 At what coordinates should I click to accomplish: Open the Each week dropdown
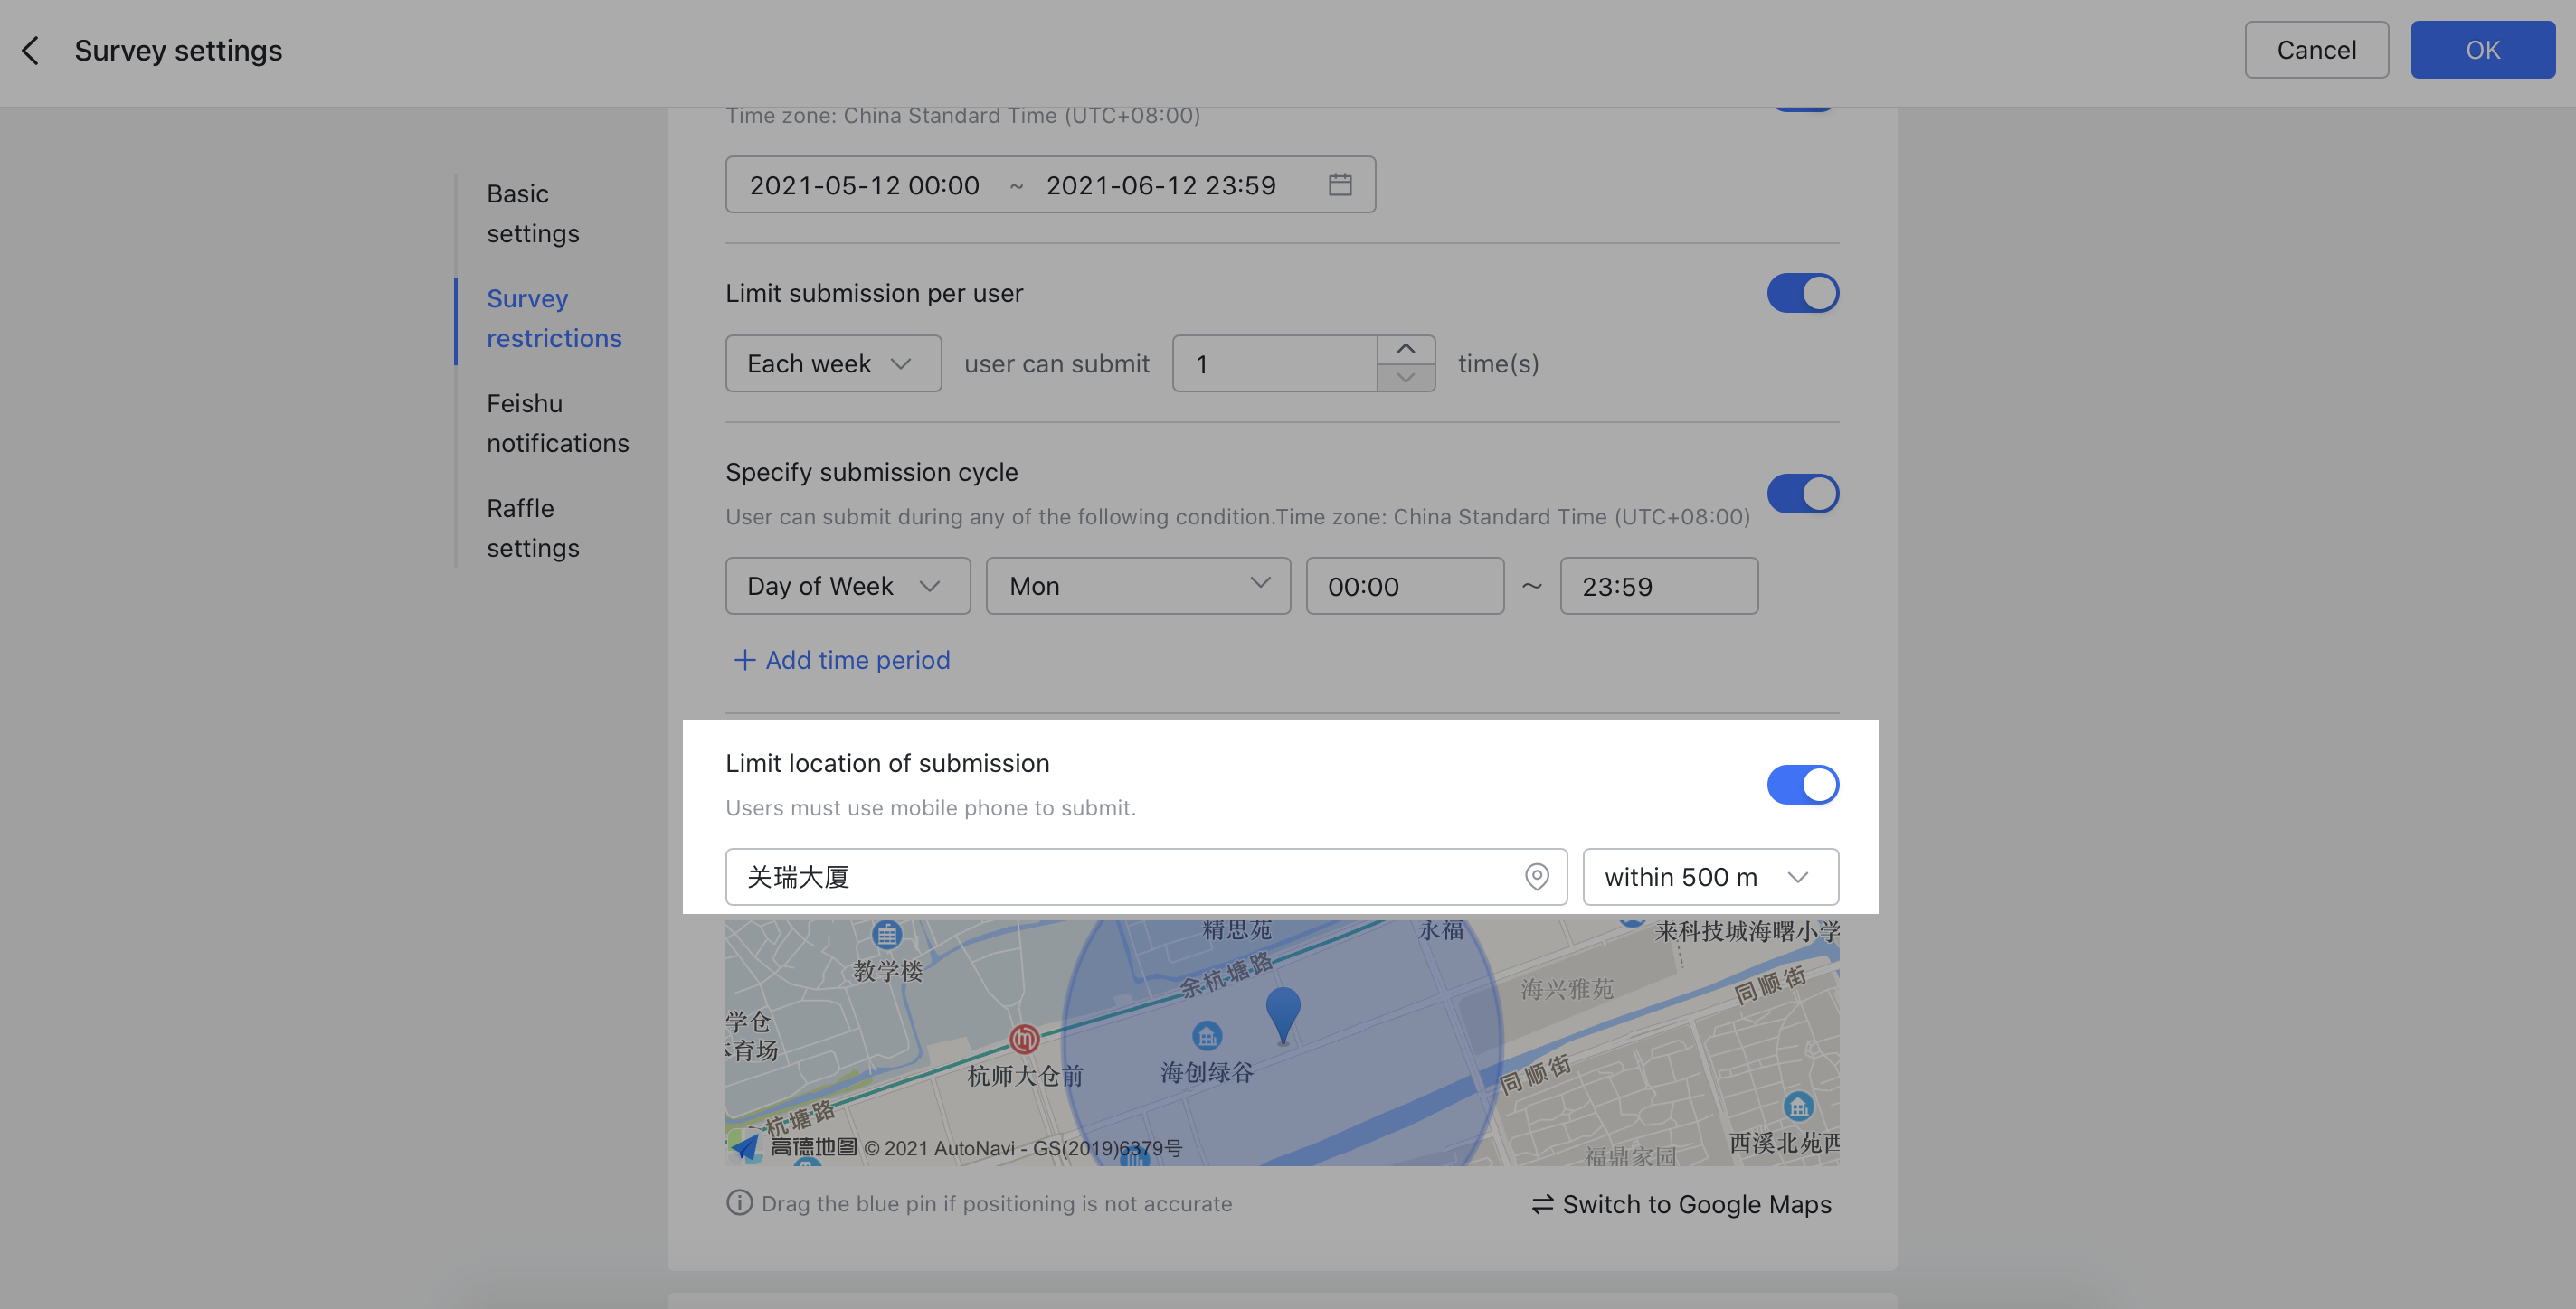click(832, 363)
